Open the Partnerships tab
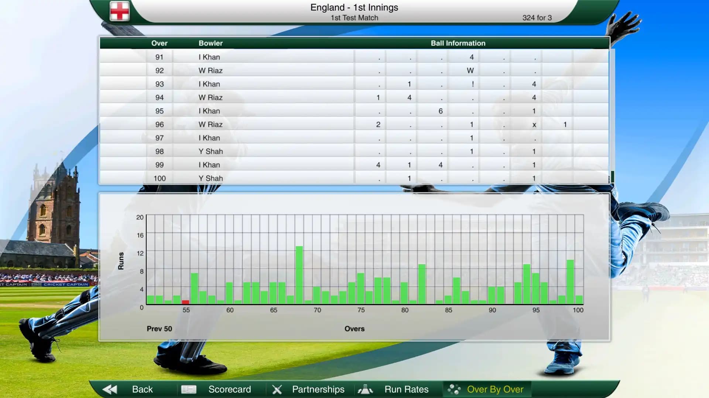Viewport: 709px width, 398px height. coord(318,389)
